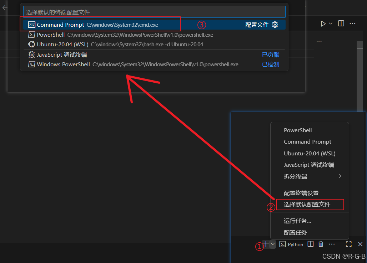The width and height of the screenshot is (367, 263).
Task: Open editor more actions ellipsis at top
Action: click(x=352, y=24)
